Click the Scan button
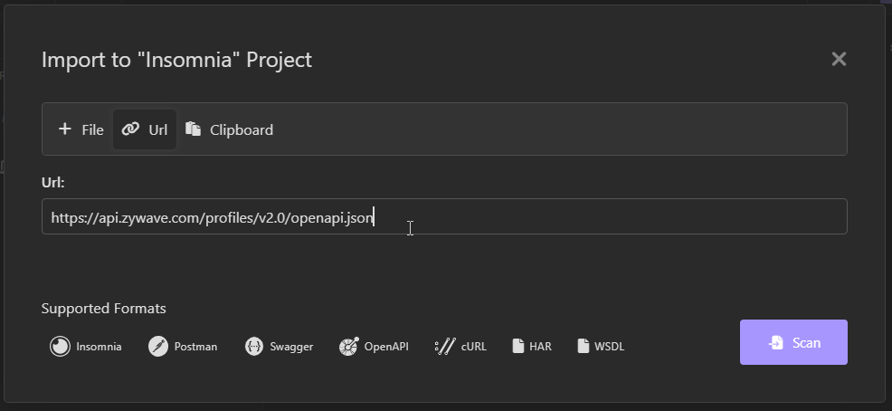 (x=793, y=342)
